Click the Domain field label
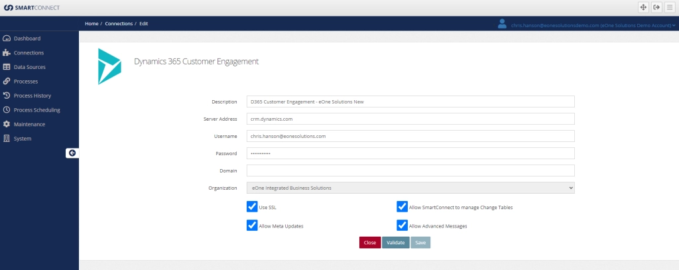Image resolution: width=679 pixels, height=270 pixels. 228,170
